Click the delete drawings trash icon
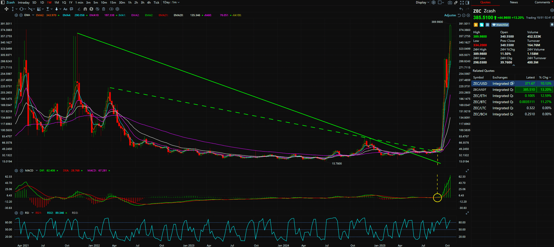554x247 pixels. 104,9
